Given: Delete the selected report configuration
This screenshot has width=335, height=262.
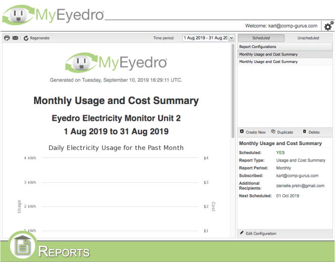Looking at the screenshot, I should coord(311,132).
